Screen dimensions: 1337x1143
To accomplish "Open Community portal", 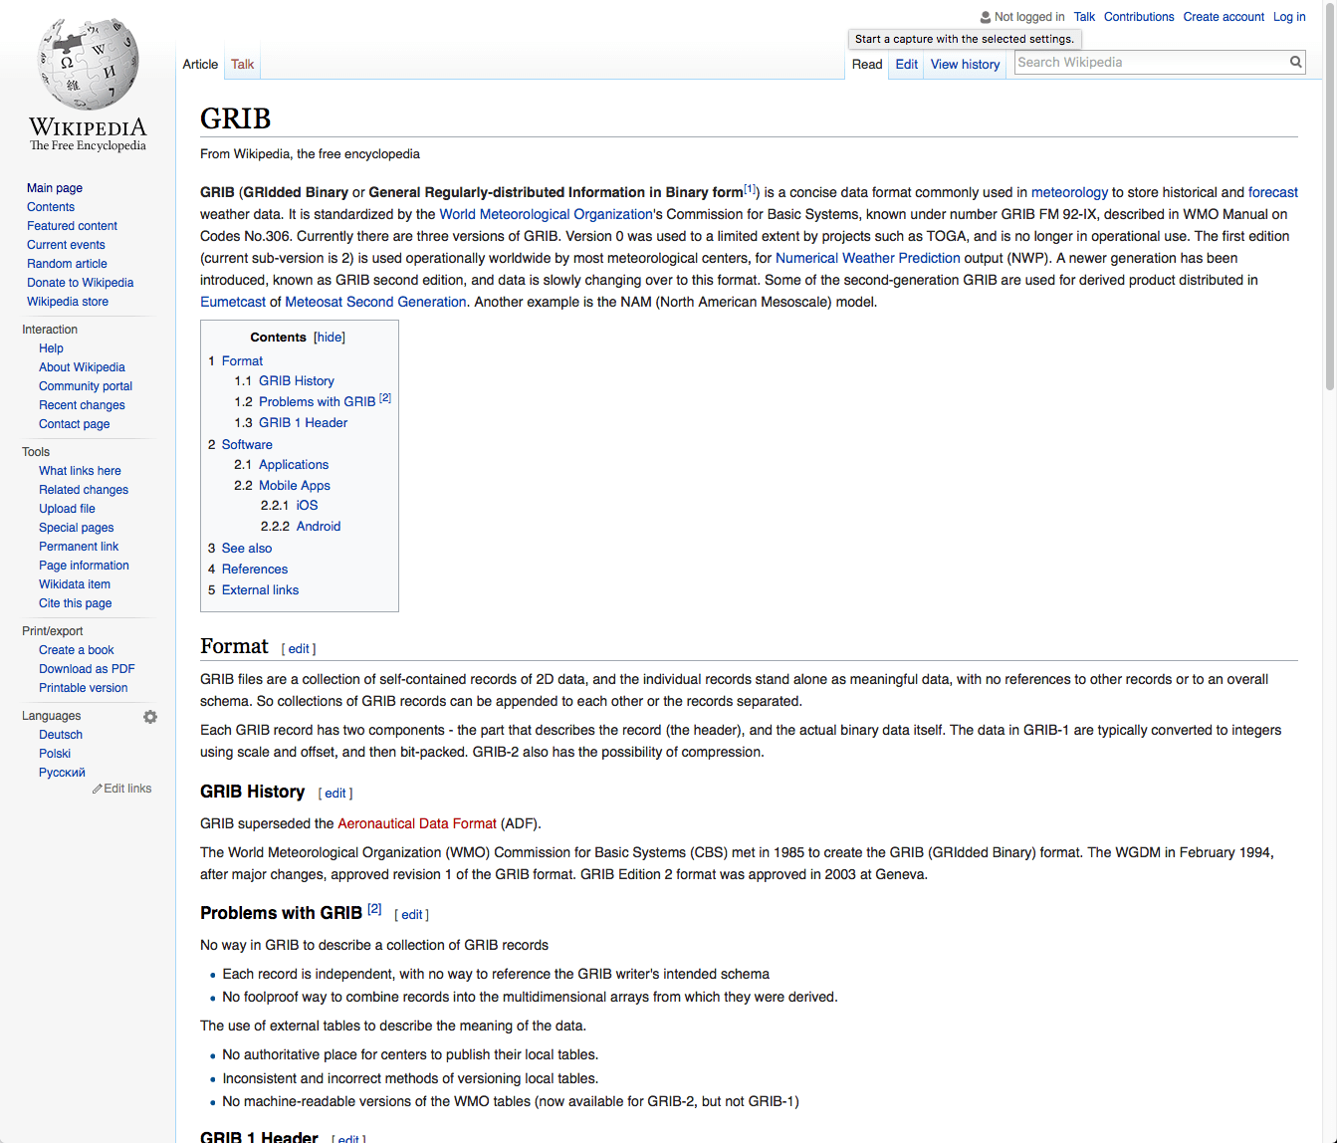I will click(86, 386).
